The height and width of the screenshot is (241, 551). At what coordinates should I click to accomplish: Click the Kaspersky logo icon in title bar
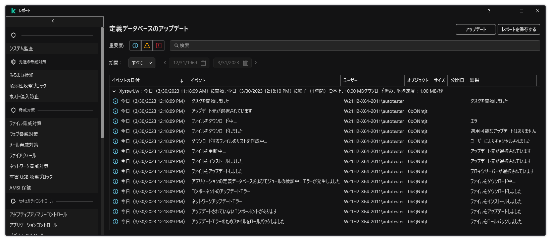13,11
